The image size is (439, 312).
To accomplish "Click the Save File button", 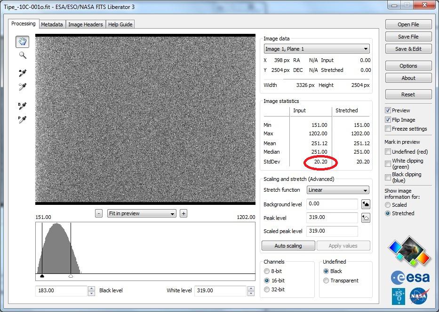I will tap(408, 37).
